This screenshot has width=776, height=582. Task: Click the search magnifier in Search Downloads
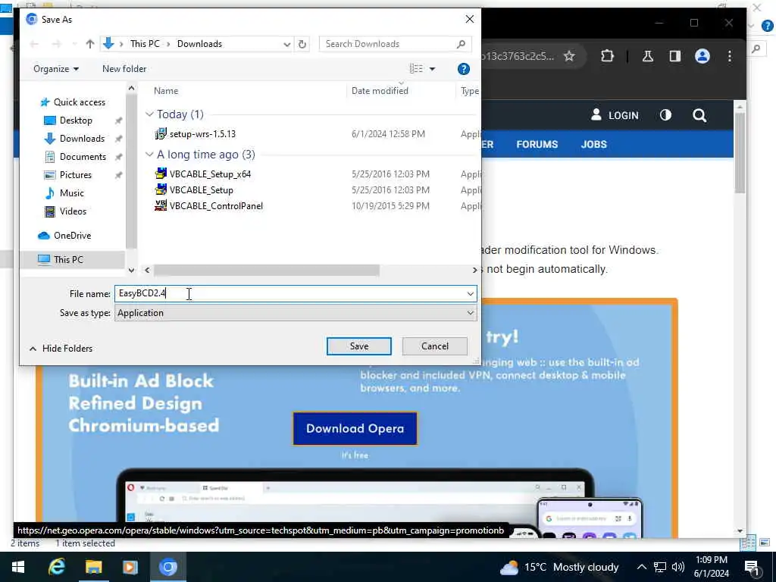[x=461, y=44]
